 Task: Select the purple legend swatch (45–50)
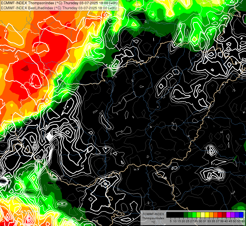(233, 215)
